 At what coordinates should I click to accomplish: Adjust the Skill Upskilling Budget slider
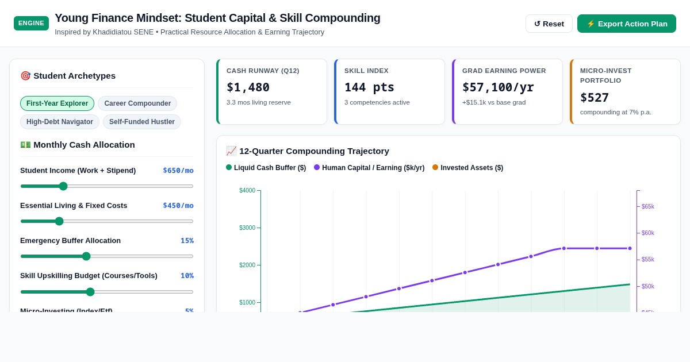(x=107, y=292)
